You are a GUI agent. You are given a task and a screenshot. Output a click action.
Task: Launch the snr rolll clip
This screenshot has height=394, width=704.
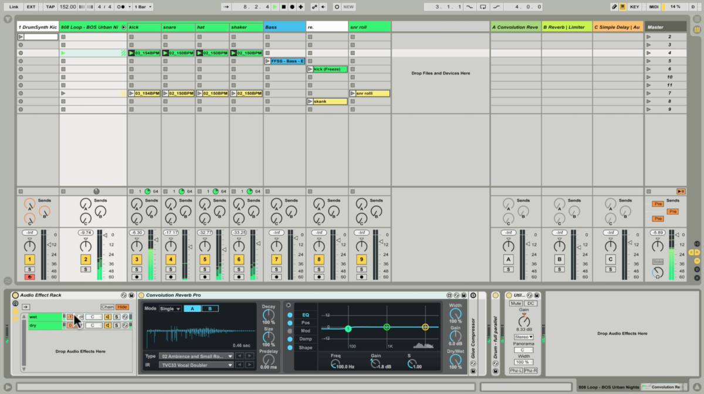pos(353,93)
